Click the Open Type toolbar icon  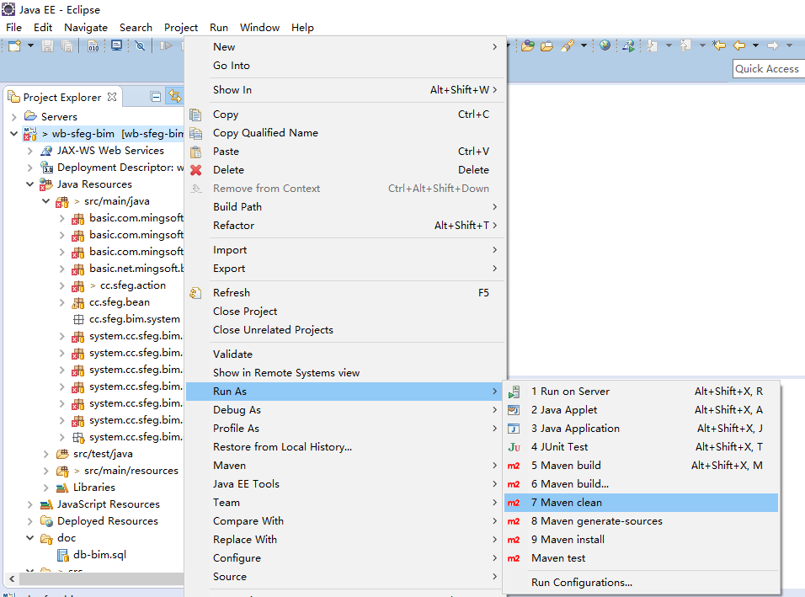coord(528,46)
